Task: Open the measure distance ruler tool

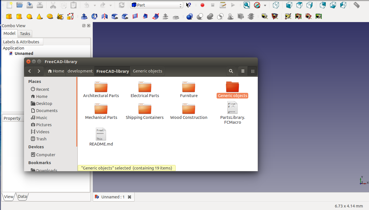Action: pos(357,5)
